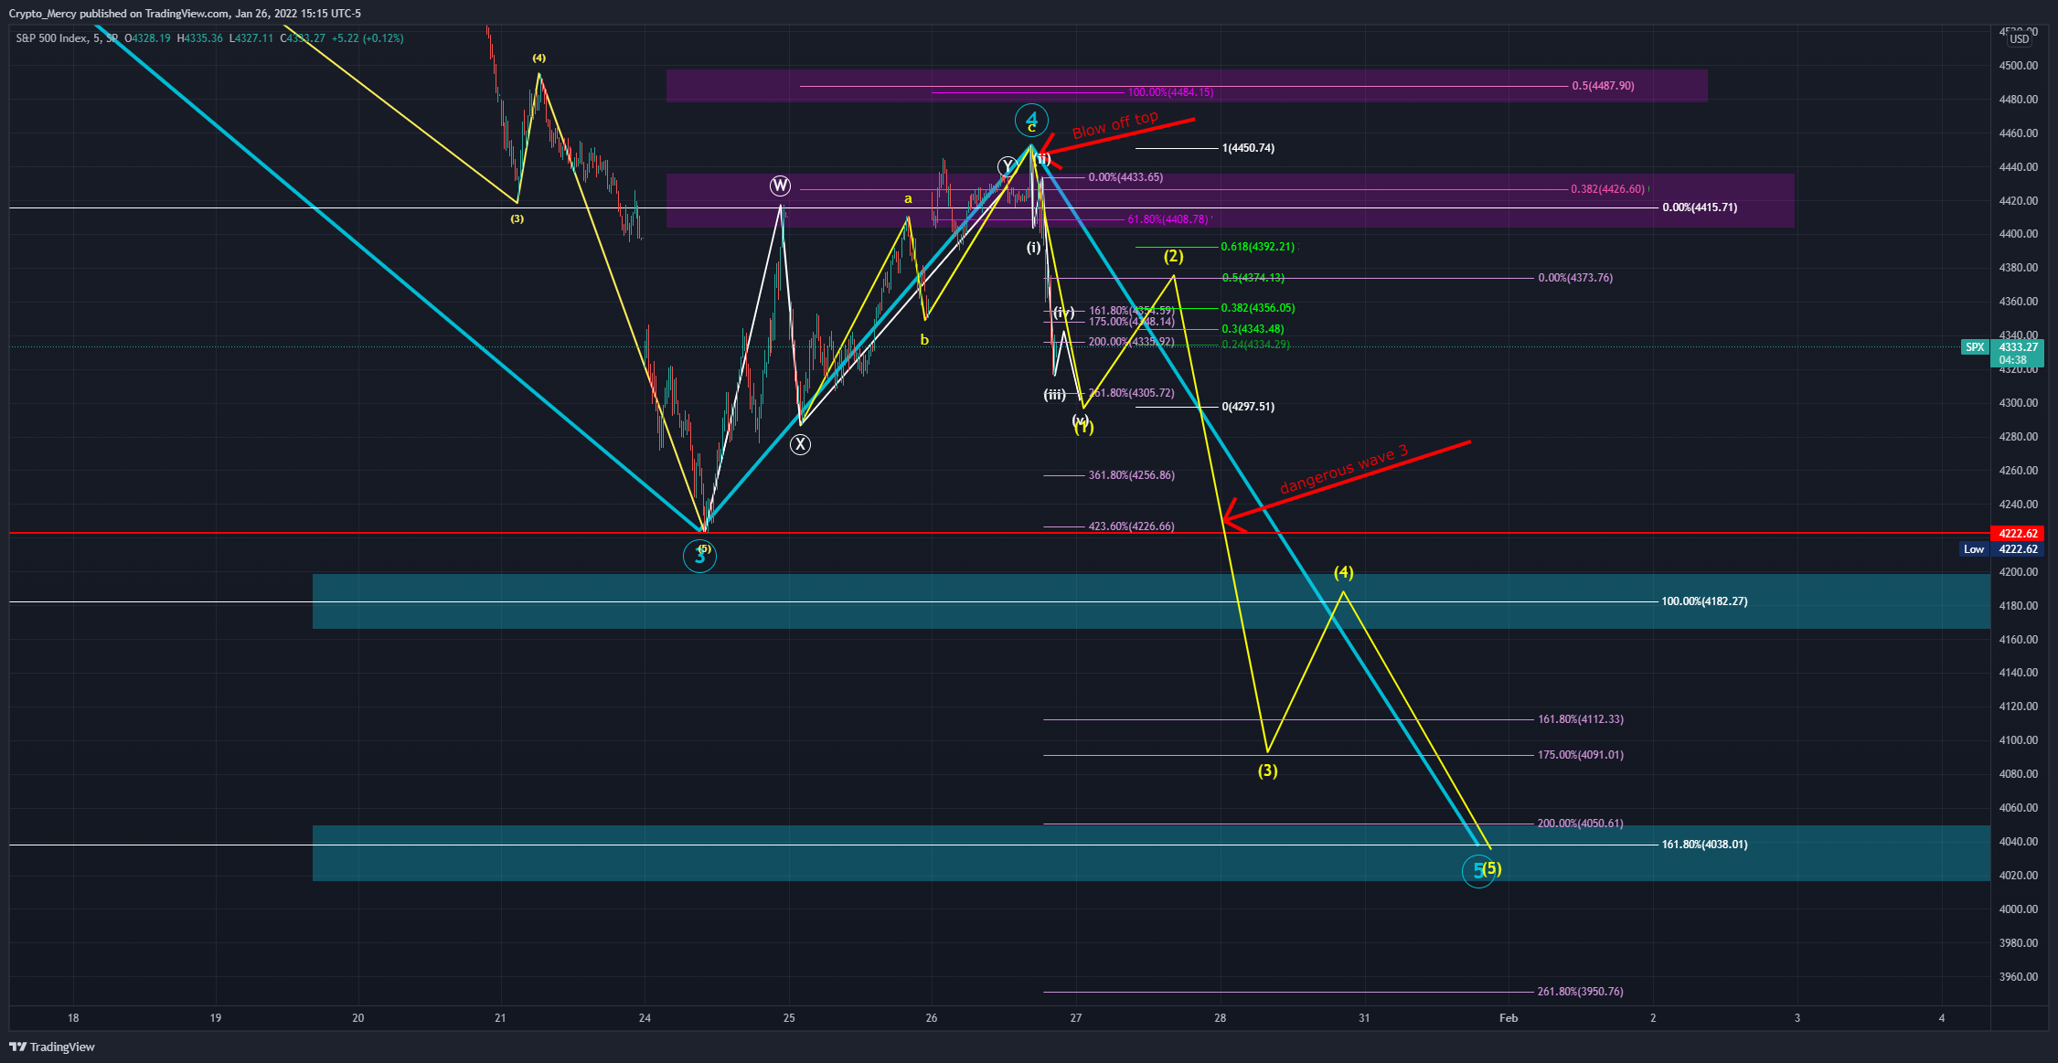
Task: Click the 'Feb' date on time axis
Action: (x=1509, y=1018)
